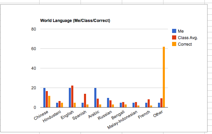The height and width of the screenshot is (134, 212).
Task: Click the French axis label
Action: tap(144, 114)
